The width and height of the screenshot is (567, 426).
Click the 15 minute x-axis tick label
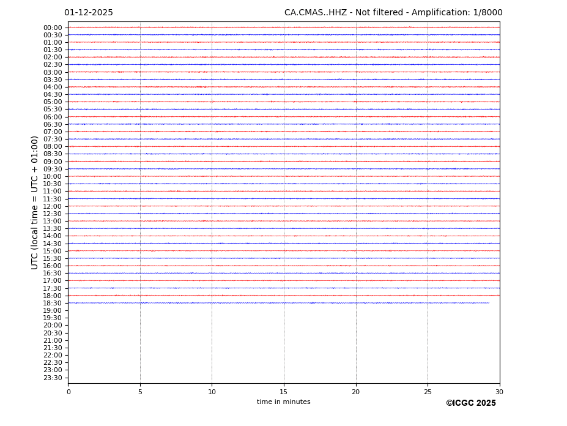pos(284,392)
